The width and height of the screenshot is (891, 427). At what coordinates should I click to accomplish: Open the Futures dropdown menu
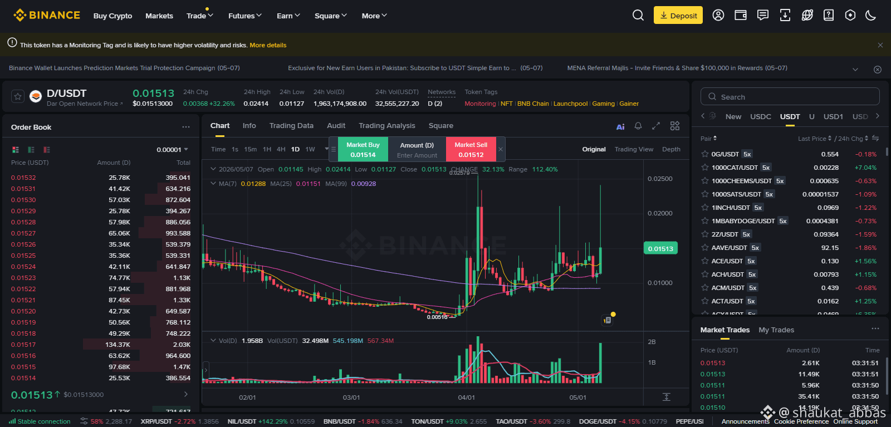245,16
